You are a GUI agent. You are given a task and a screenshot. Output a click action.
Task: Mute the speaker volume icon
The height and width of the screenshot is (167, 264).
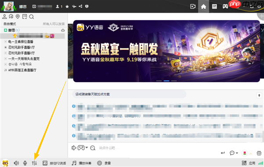click(x=16, y=163)
